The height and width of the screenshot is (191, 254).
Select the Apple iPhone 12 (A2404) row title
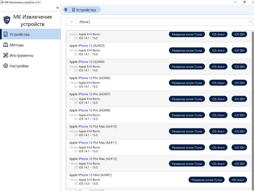pyautogui.click(x=87, y=62)
